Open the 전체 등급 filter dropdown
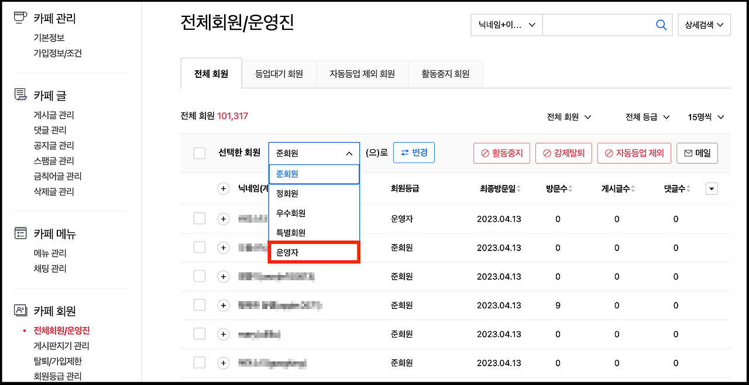749x385 pixels. 647,117
